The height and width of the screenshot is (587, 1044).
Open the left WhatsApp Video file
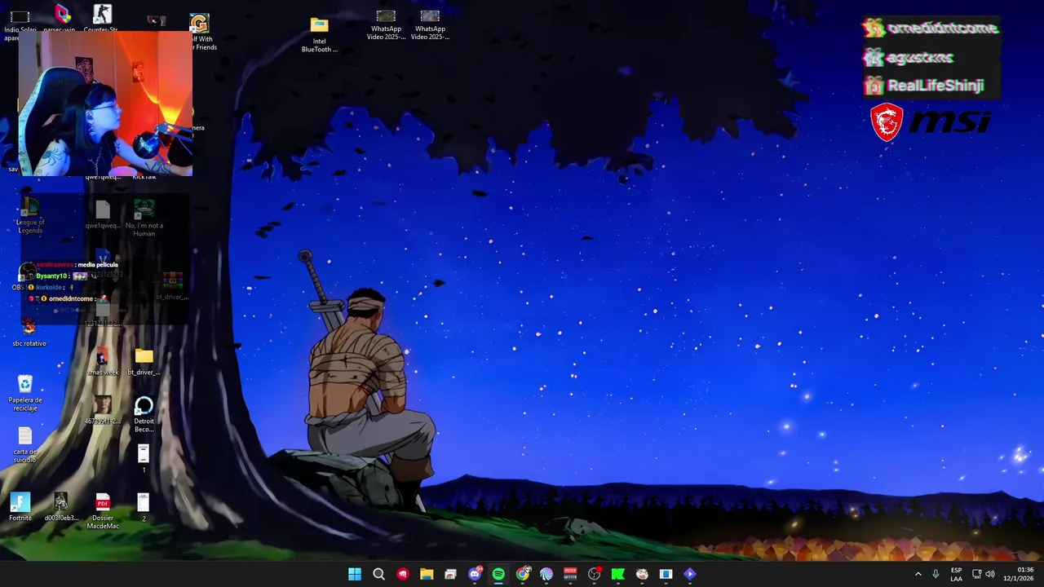coord(386,24)
